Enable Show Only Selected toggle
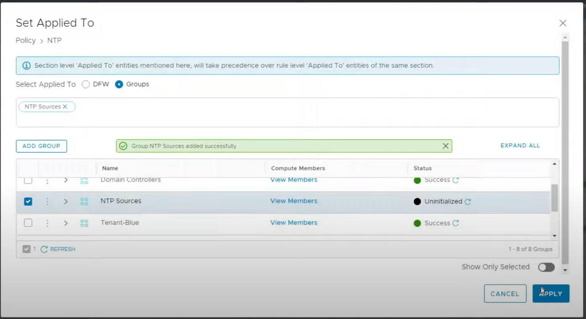Image resolution: width=586 pixels, height=319 pixels. (546, 267)
